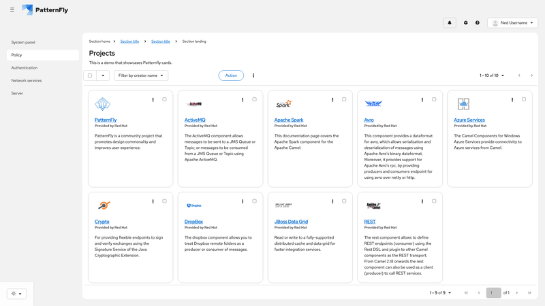
Task: Select the DropBox card checkbox
Action: click(254, 201)
